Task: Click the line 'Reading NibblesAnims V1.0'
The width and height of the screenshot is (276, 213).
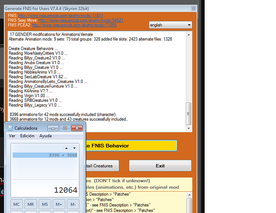Action: [x=35, y=72]
